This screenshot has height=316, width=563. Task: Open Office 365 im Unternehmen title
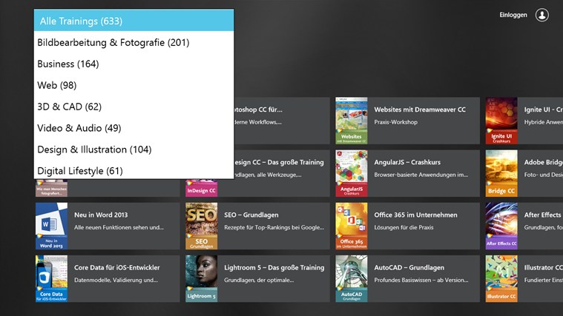[415, 215]
